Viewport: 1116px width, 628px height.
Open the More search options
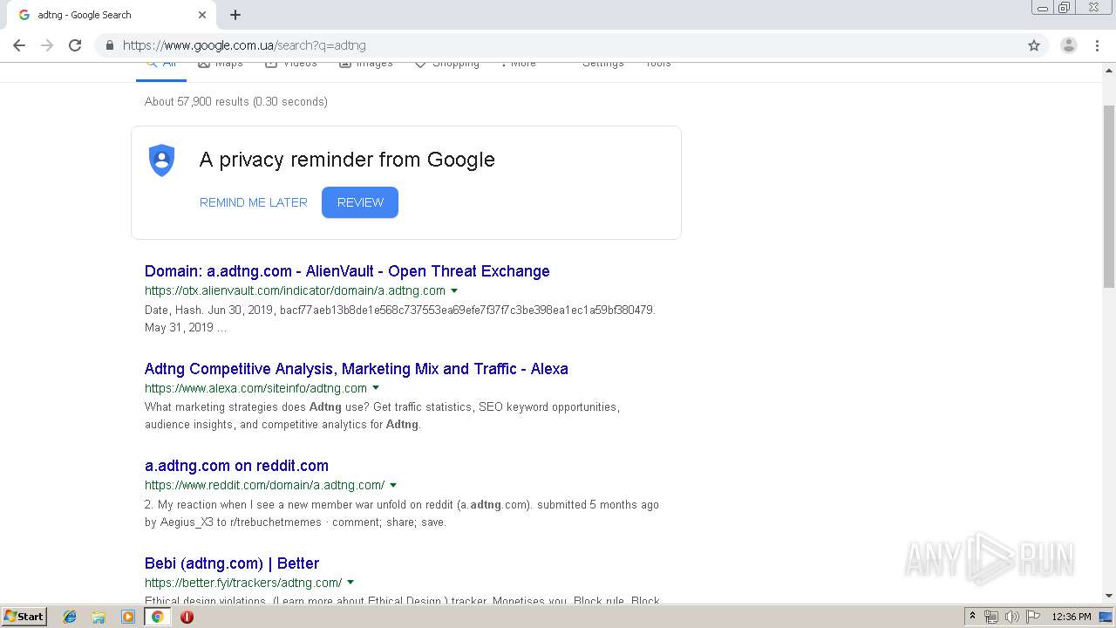[x=519, y=64]
